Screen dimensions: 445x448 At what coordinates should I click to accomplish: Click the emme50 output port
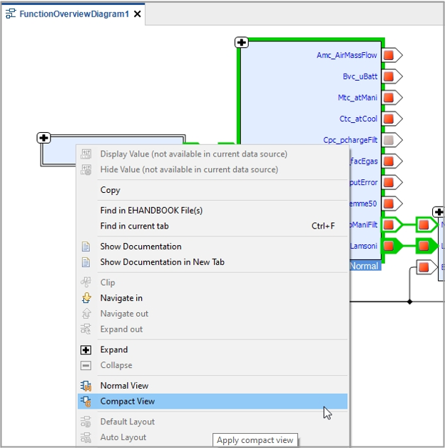392,204
